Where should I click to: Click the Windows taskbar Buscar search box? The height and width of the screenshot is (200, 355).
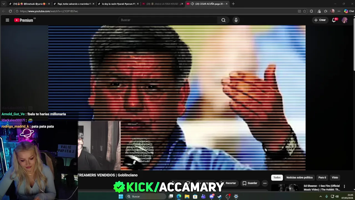click(x=145, y=196)
